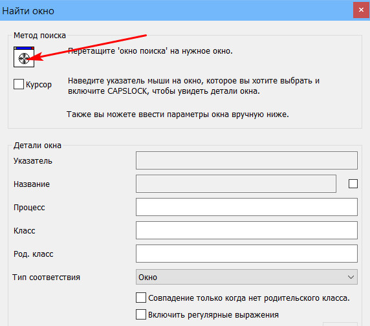This screenshot has width=370, height=326.
Task: Open the Тип соответствия dropdown showing Окно
Action: (x=246, y=277)
